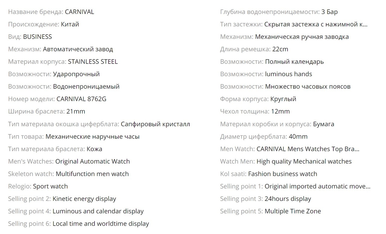Click truncated Selling point 1 value
This screenshot has width=386, height=234.
[x=318, y=186]
